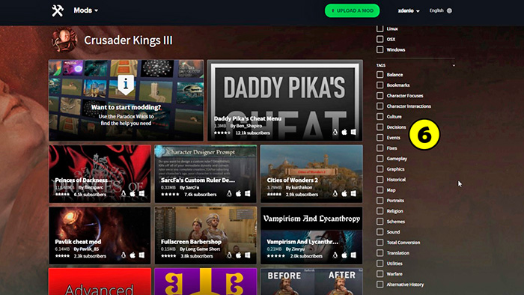
Task: Open Vampirism And Lycanthropy mod card
Action: tap(311, 236)
